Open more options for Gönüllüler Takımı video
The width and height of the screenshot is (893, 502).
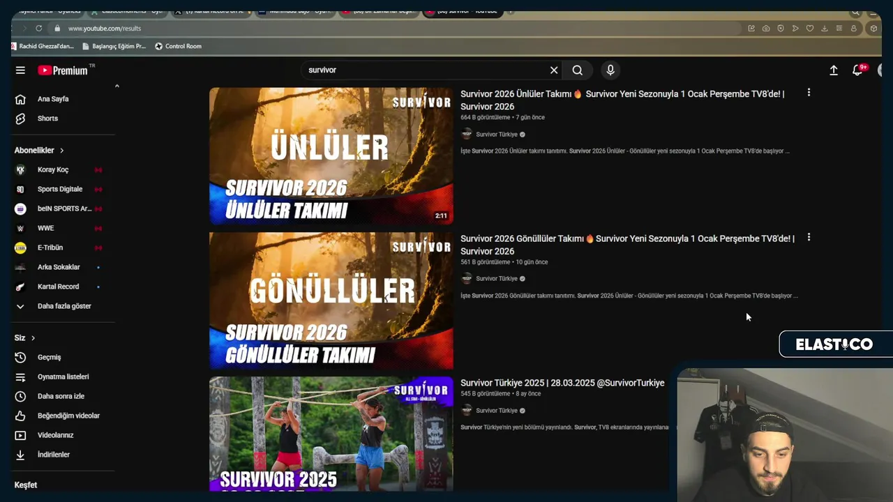pyautogui.click(x=809, y=238)
